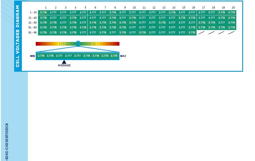The height and width of the screenshot is (161, 255).
Task: Click the blue highlight marker on the gradient bar
Action: (x=78, y=44)
